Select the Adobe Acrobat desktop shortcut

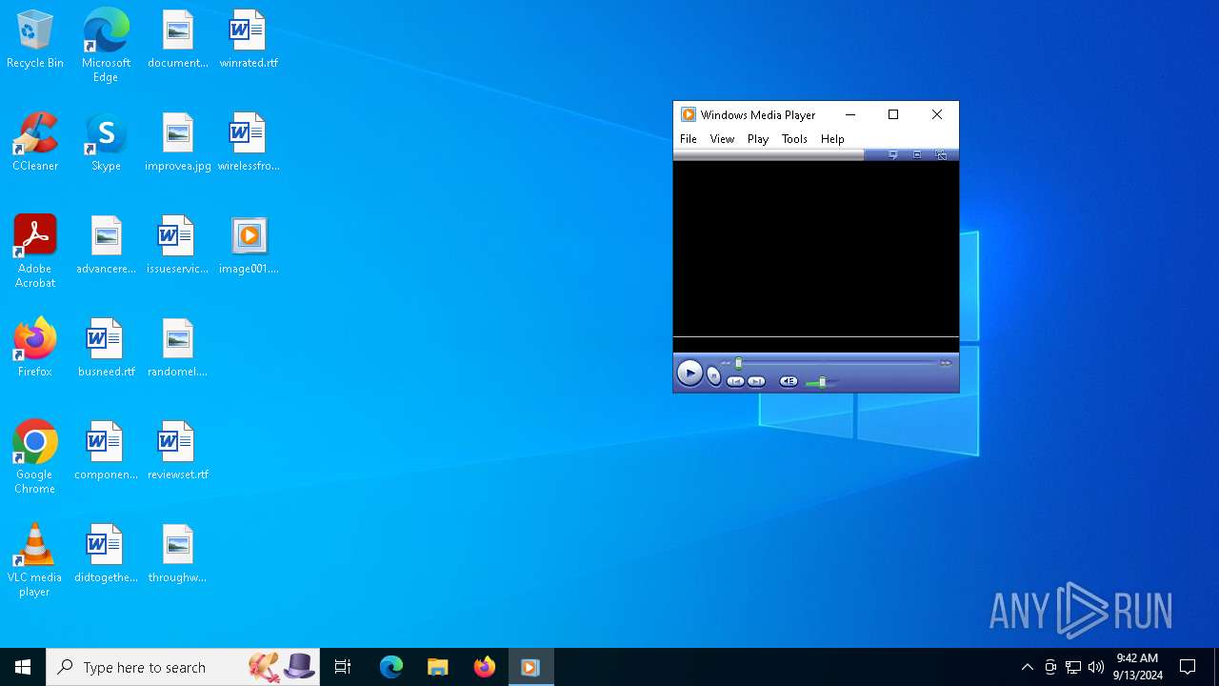click(x=35, y=251)
